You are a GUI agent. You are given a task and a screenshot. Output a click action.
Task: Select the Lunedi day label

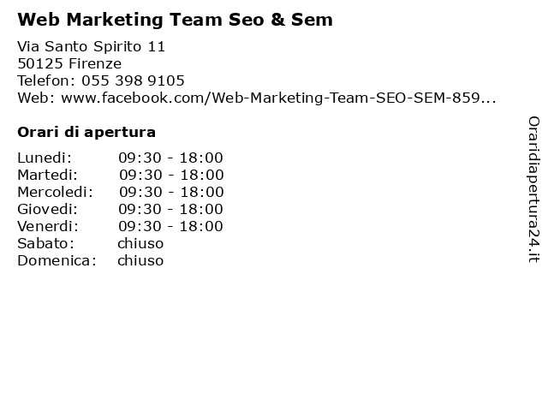tap(45, 158)
